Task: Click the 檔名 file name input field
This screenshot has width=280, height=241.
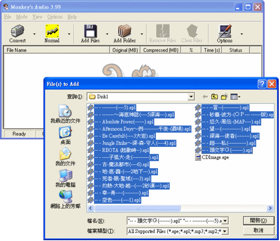Action: point(175,221)
